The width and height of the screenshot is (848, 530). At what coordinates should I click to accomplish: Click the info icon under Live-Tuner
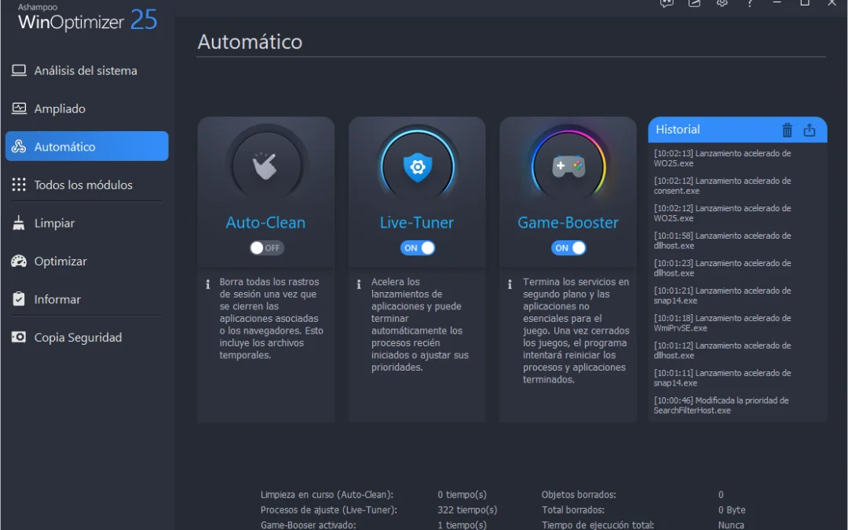[x=359, y=283]
